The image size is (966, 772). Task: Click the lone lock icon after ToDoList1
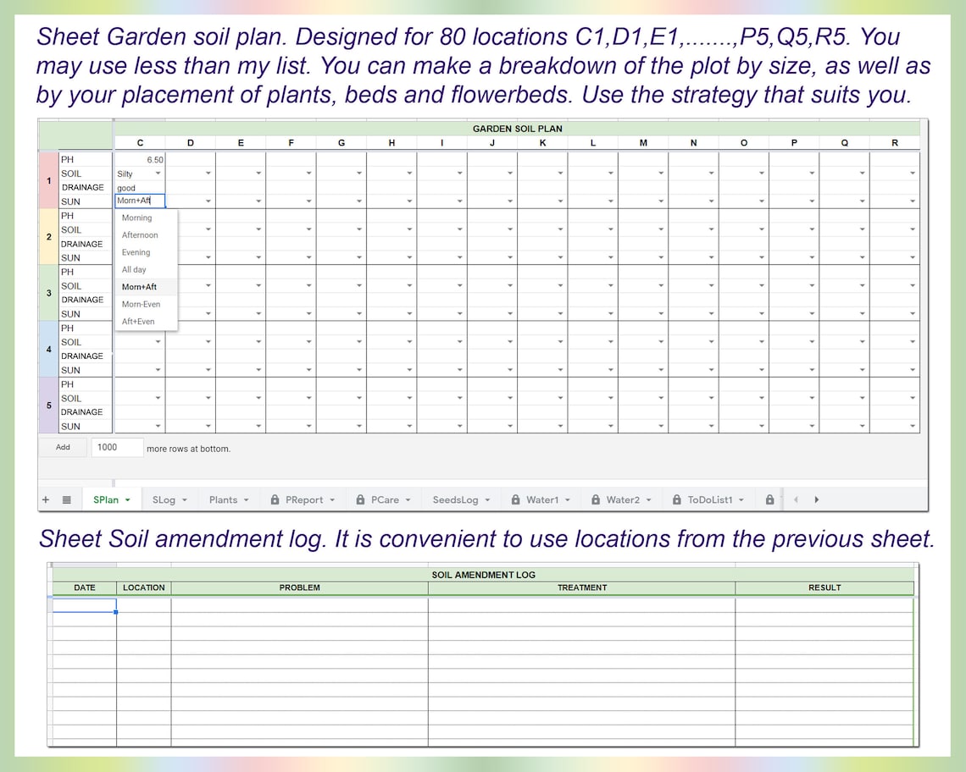(769, 499)
